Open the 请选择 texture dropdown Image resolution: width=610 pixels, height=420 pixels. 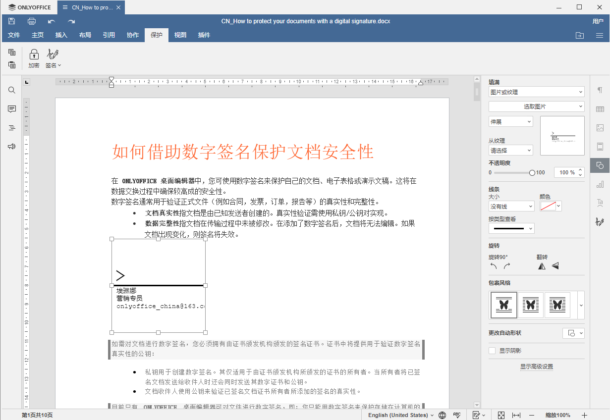[x=511, y=150]
